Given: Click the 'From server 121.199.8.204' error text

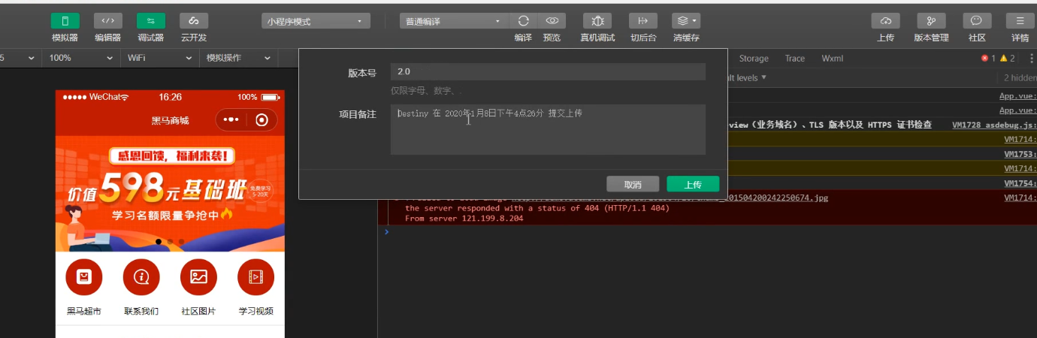Looking at the screenshot, I should (x=464, y=219).
